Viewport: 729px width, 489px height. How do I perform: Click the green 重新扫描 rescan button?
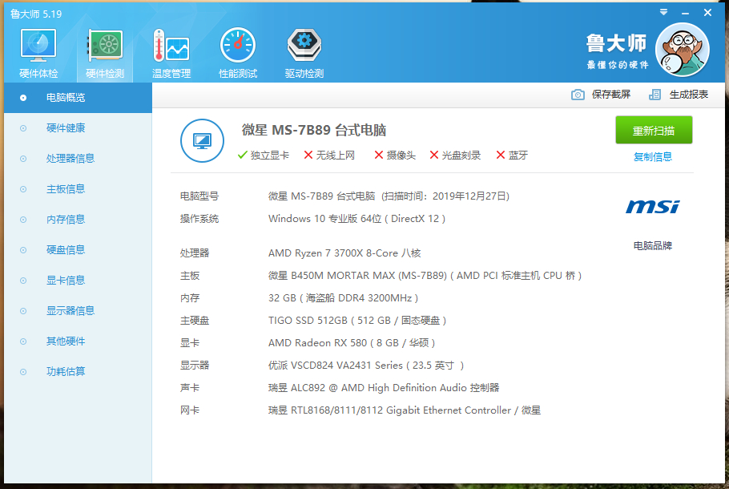(654, 131)
